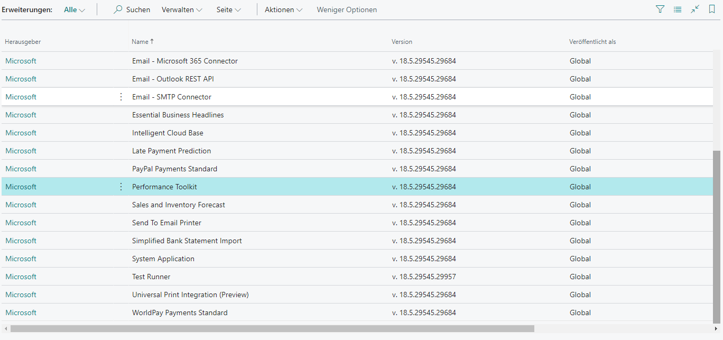Select the Simplified Bank Statement Import name
This screenshot has height=340, width=723.
[x=187, y=241]
